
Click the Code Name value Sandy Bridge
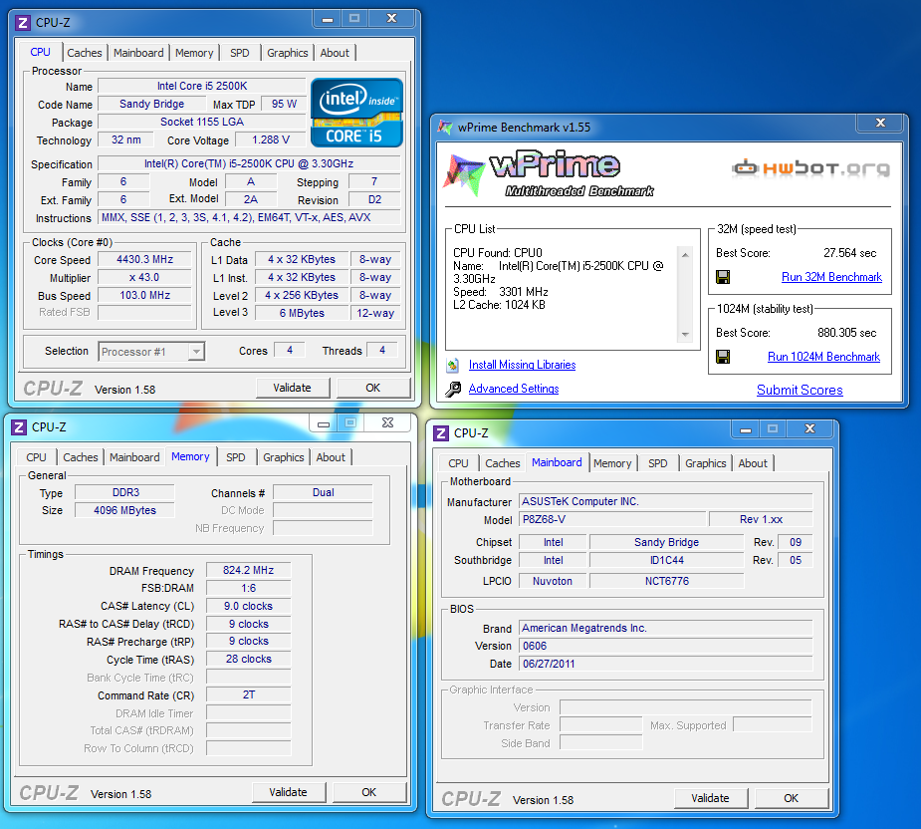pyautogui.click(x=151, y=104)
